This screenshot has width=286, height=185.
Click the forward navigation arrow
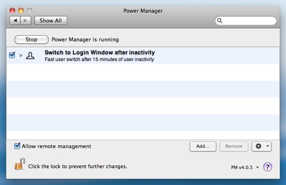pos(26,21)
